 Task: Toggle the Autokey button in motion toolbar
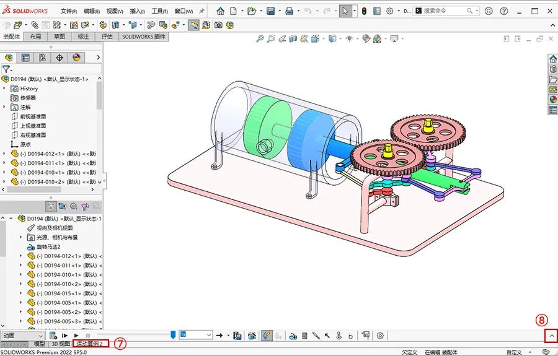[x=267, y=336]
